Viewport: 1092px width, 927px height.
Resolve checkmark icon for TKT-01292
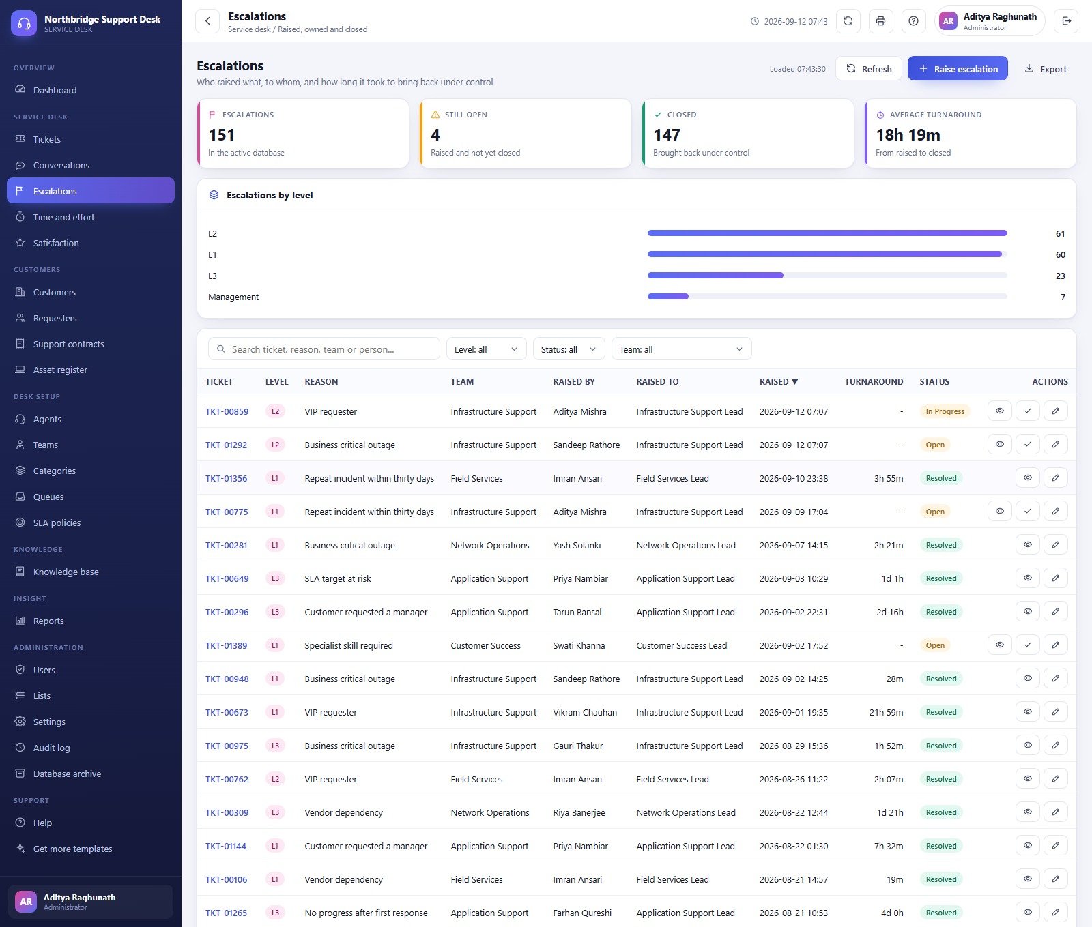tap(1027, 445)
